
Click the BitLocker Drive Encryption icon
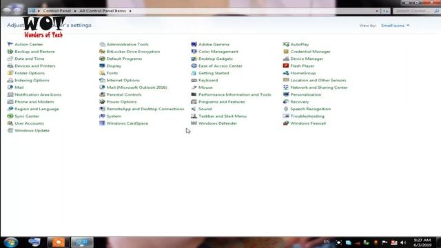102,52
